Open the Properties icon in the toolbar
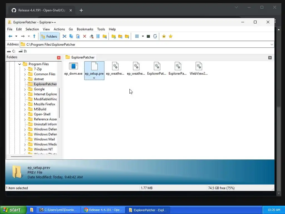 coord(98,37)
